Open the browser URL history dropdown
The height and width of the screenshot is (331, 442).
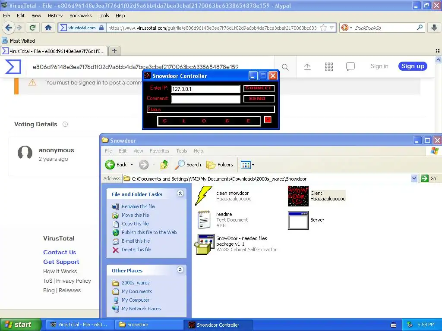[x=332, y=28]
